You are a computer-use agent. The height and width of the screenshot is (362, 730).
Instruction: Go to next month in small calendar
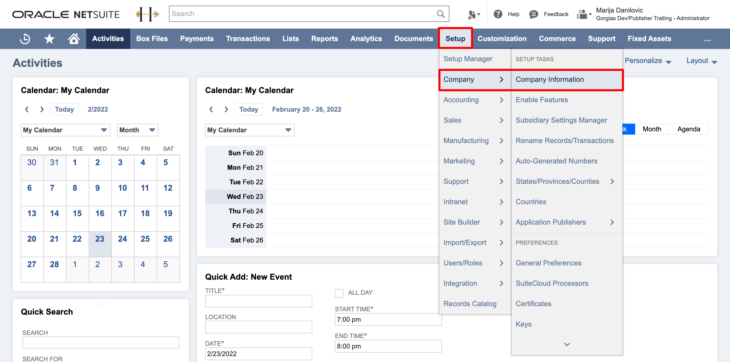tap(42, 109)
